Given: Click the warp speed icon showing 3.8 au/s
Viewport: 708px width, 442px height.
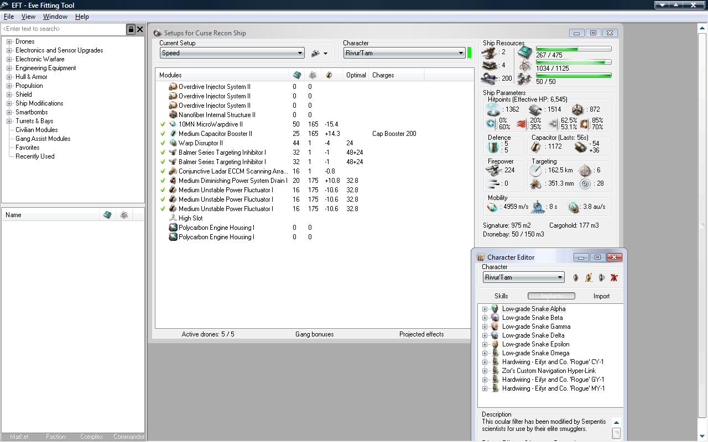Looking at the screenshot, I should (x=574, y=207).
